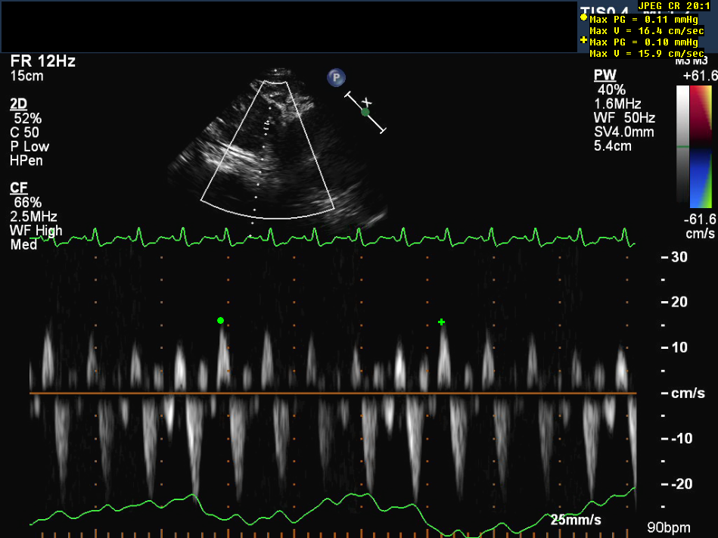Select the 2D mode label
Screen dimensions: 718x538
click(19, 104)
